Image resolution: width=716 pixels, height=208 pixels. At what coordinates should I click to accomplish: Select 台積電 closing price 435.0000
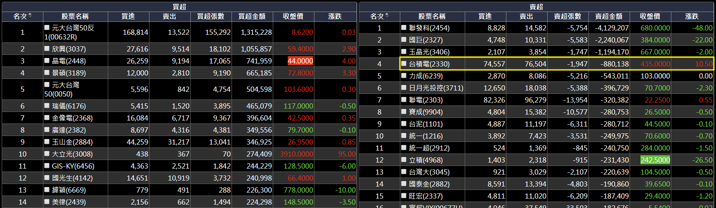tap(655, 64)
